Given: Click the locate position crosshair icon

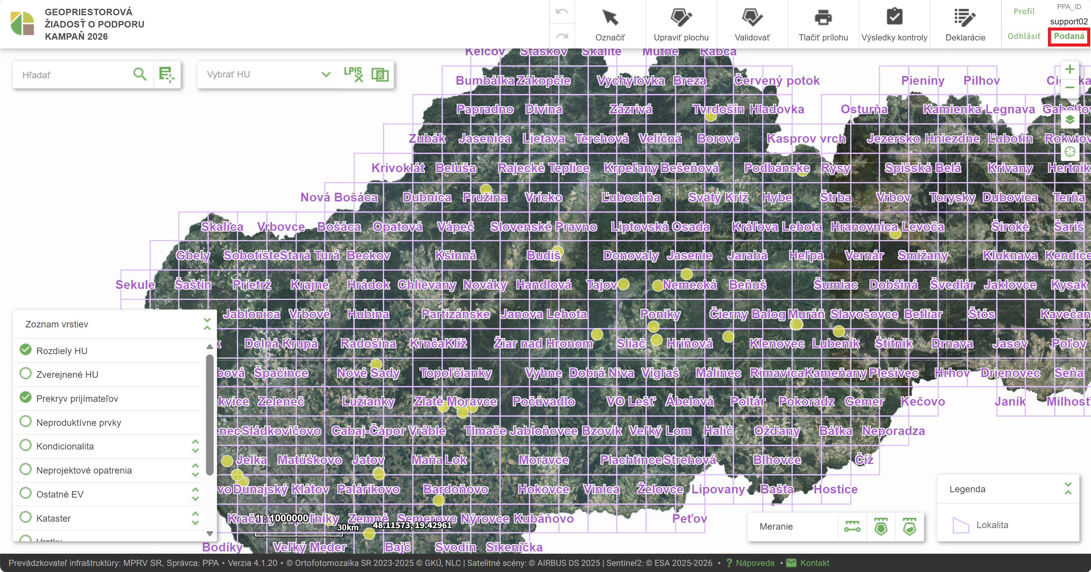Looking at the screenshot, I should [x=1070, y=152].
